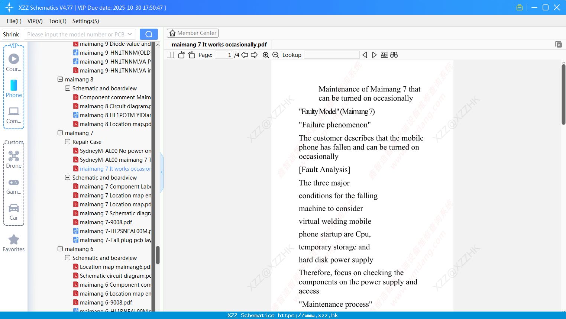Open the Drone category
Viewport: 566px width, 319px height.
pos(14,159)
